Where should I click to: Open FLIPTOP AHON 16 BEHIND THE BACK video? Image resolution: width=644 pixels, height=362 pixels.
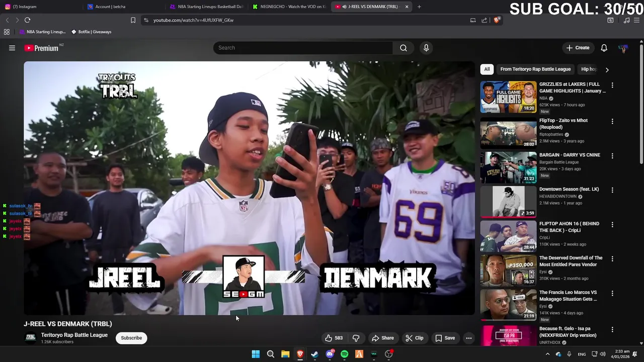(569, 227)
